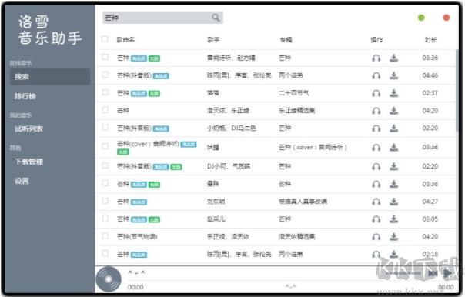Play the 芒种(节气物语) track with headphones icon
The image size is (465, 297).
click(x=376, y=236)
